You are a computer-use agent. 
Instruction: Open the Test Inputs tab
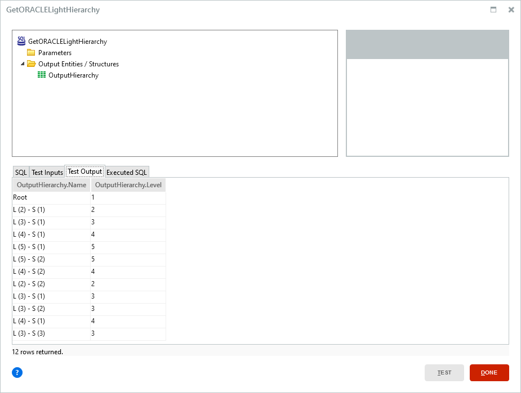coord(47,171)
